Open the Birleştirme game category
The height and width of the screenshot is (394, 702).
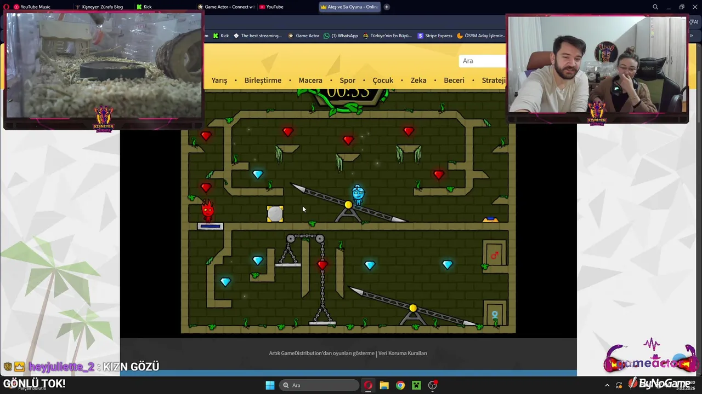tap(263, 80)
